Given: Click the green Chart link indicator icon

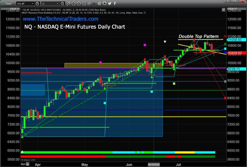Looking at the screenshot, I should pos(3,3).
